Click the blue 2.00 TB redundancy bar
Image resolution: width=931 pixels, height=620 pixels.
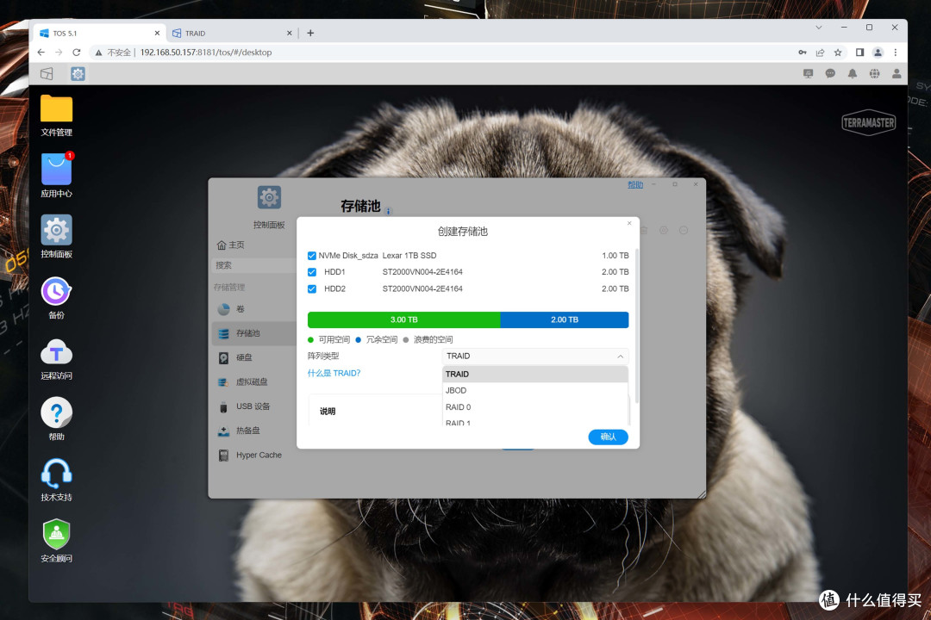pos(565,319)
